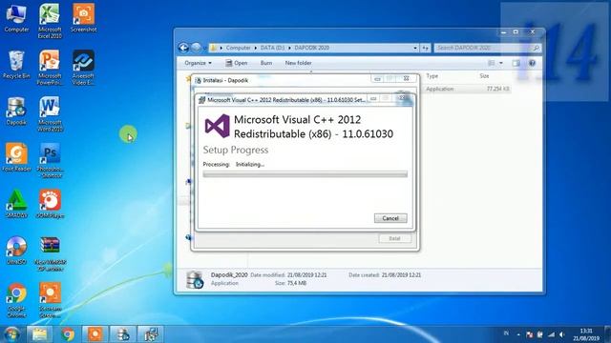Viewport: 611px width, 343px height.
Task: Switch to the orange screenshot app in taskbar
Action: pos(95,334)
